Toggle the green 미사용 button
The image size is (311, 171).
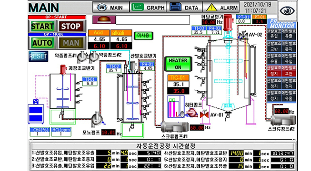(x=143, y=36)
